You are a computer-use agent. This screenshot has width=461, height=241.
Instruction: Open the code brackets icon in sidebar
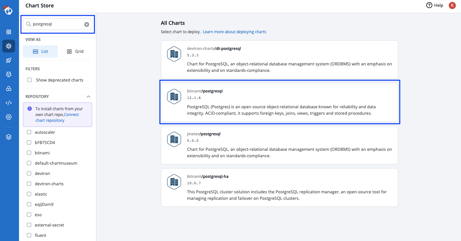tap(9, 103)
